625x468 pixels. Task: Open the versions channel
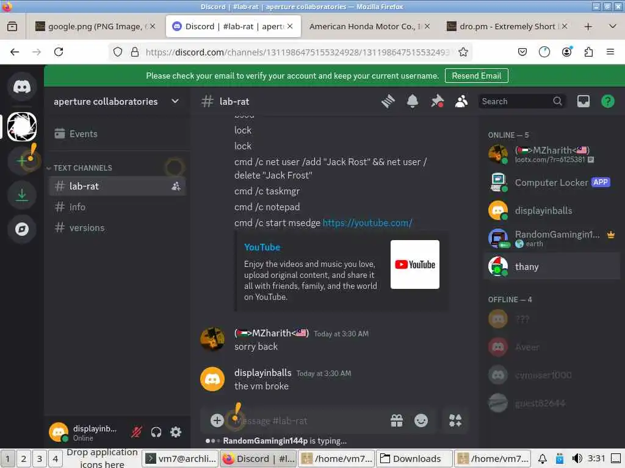pos(118,228)
